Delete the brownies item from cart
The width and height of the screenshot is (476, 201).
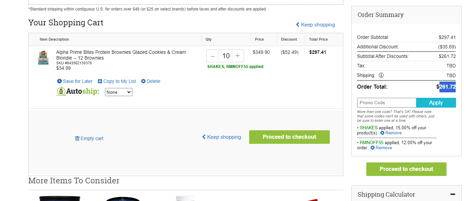click(x=151, y=81)
